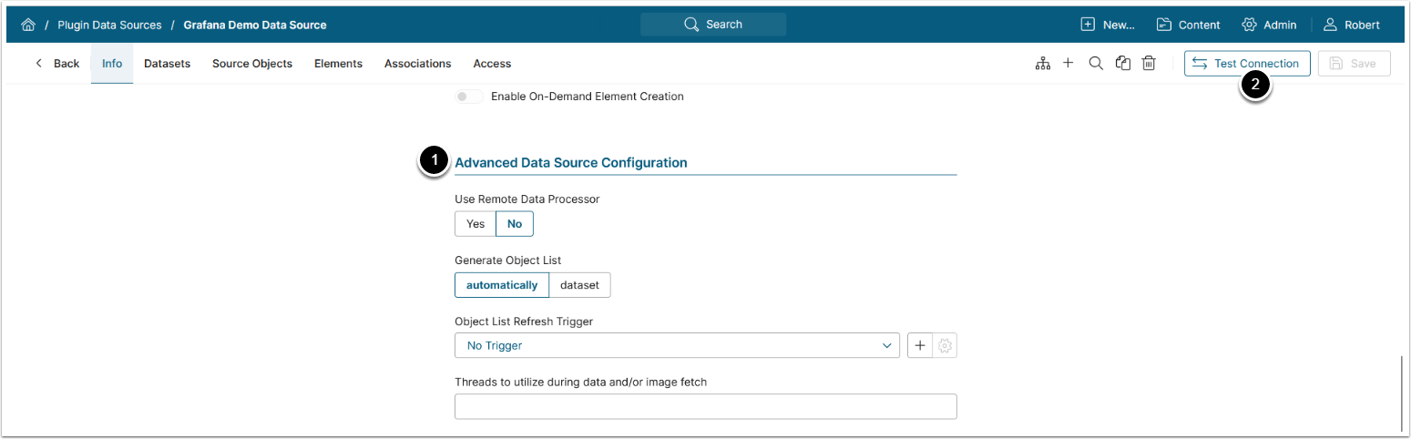1411x439 pixels.
Task: Click the plus icon in top toolbar
Action: 1068,64
